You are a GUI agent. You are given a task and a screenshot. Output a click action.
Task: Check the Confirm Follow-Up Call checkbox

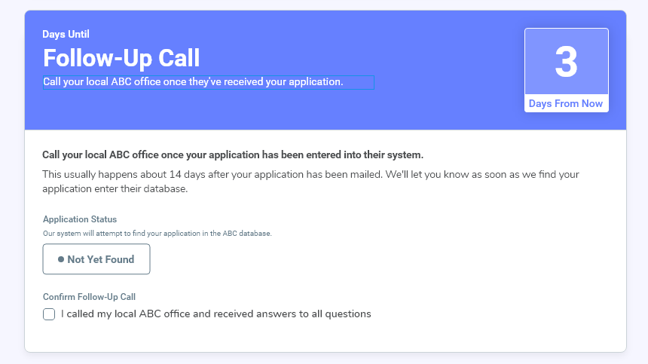point(49,314)
